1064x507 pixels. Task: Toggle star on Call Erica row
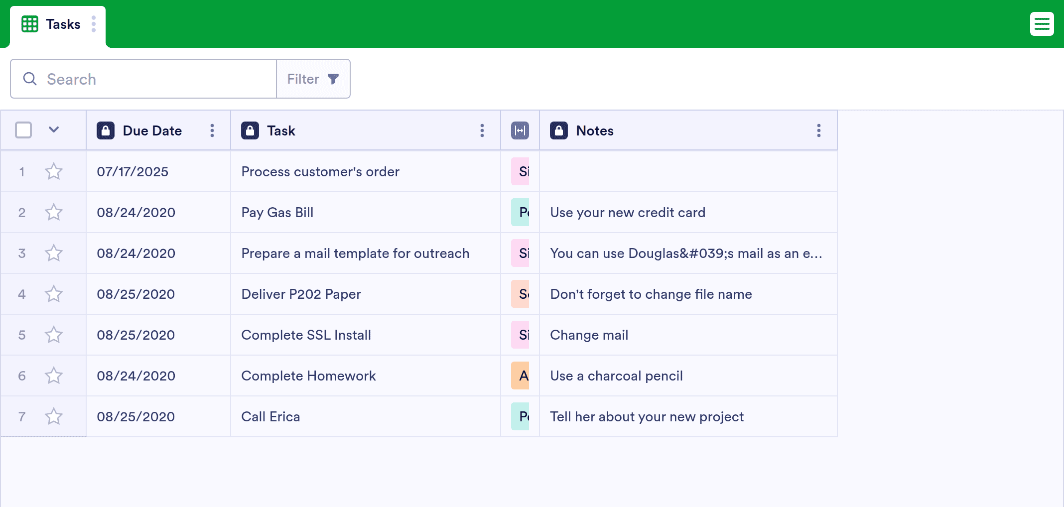pos(54,417)
